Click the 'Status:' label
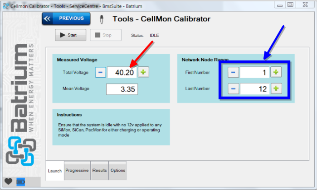317x190 pixels. (x=137, y=35)
